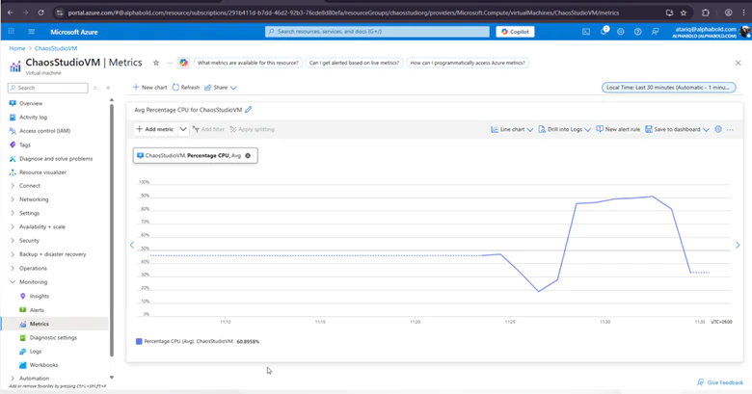752x394 pixels.
Task: Expand the Settings section
Action: [29, 213]
